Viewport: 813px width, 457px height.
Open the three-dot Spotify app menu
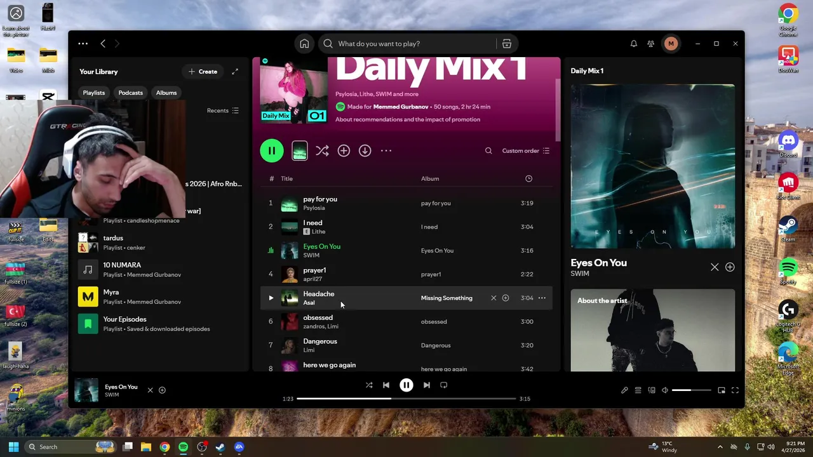(83, 44)
